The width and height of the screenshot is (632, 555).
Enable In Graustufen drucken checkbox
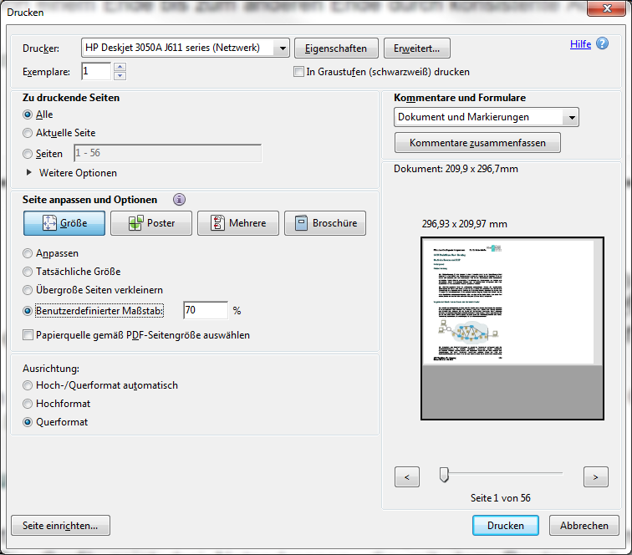298,72
